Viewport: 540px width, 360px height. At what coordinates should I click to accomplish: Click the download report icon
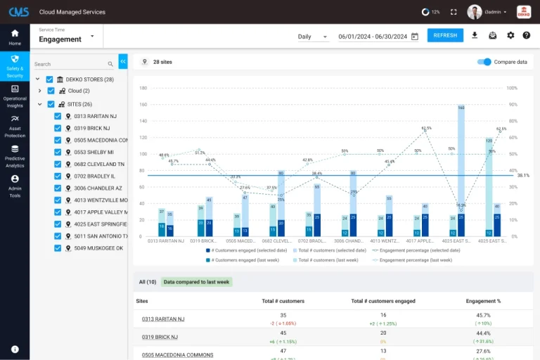(x=475, y=35)
